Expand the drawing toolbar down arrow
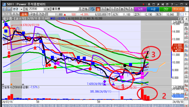Screen dimensions: 189x107 [187, 105]
